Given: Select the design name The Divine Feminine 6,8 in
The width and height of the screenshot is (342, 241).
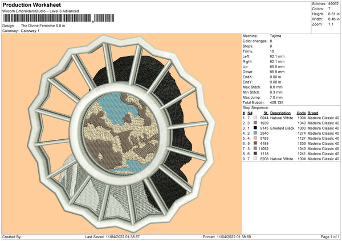Looking at the screenshot, I should [43, 26].
